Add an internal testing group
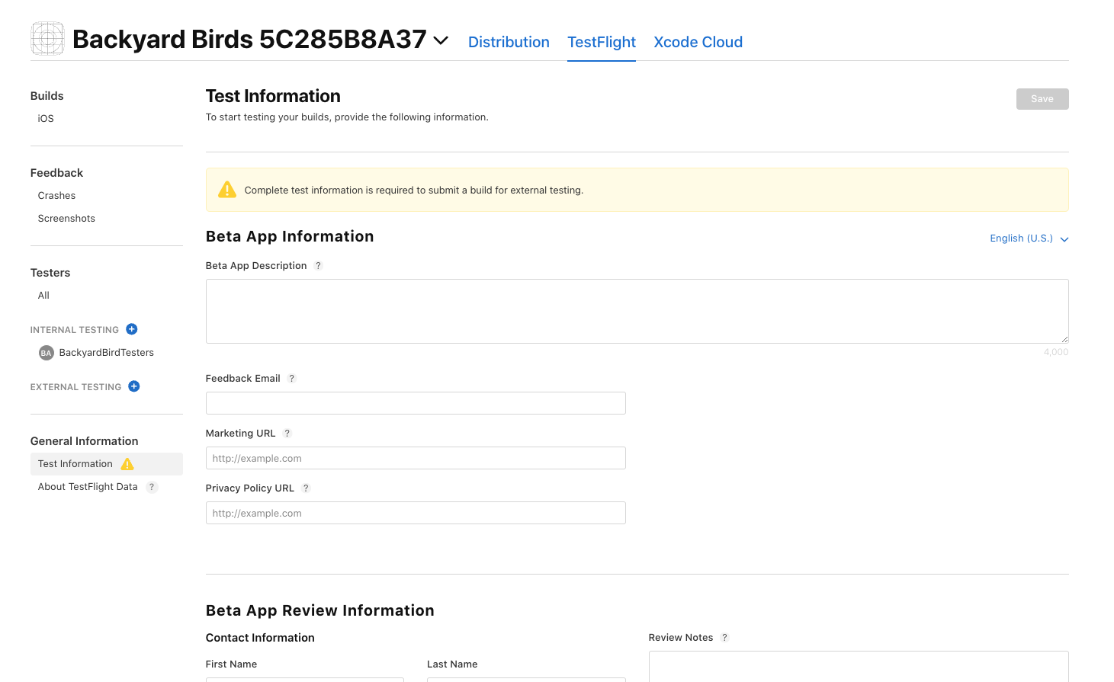The height and width of the screenshot is (682, 1114). 132,329
